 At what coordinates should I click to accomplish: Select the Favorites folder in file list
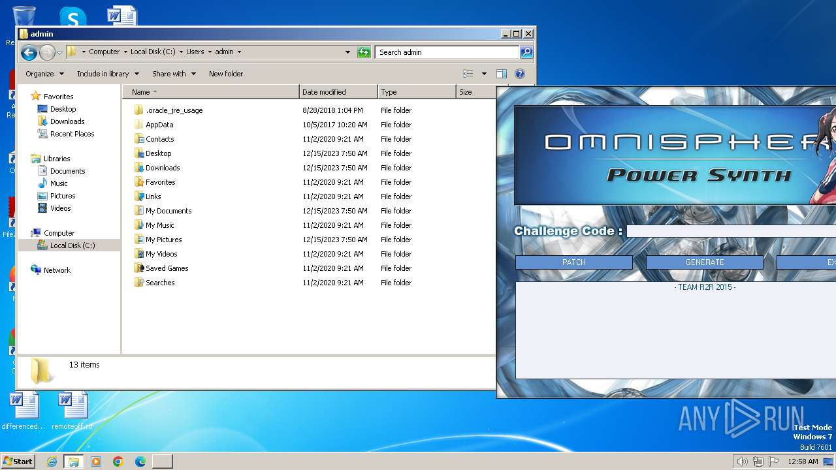(x=155, y=182)
